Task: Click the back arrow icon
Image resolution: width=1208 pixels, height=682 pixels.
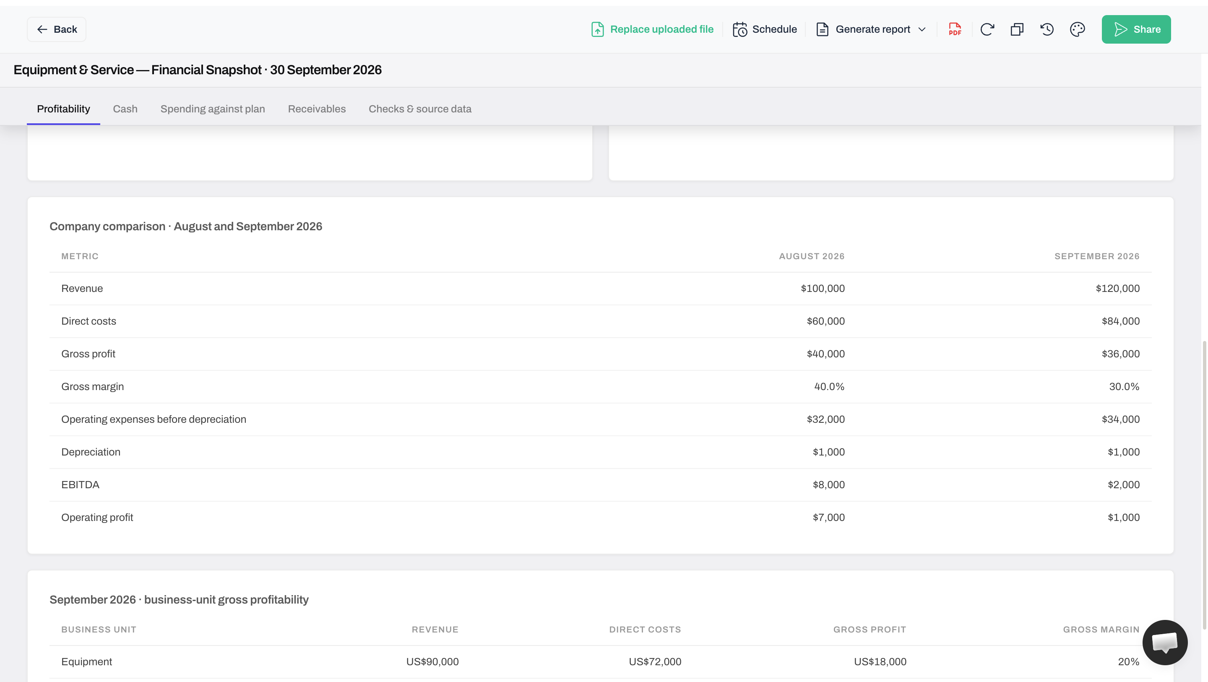Action: click(42, 29)
